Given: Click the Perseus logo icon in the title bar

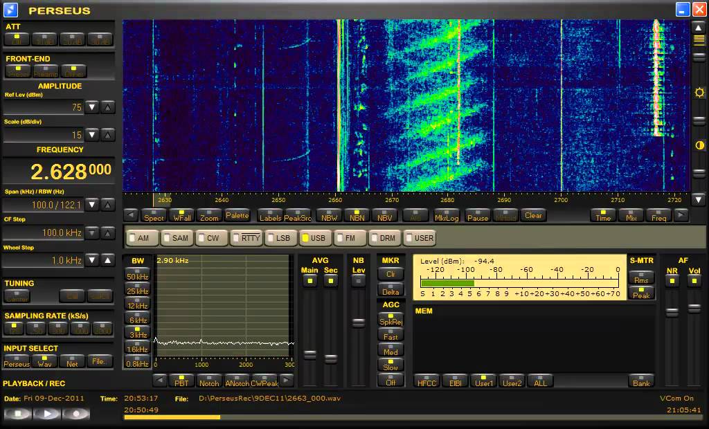Looking at the screenshot, I should pos(10,9).
